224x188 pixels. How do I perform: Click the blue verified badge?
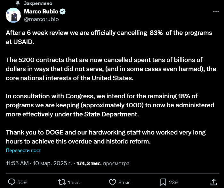click(63, 12)
